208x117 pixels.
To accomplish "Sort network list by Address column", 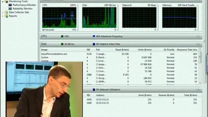I will coord(100,95).
